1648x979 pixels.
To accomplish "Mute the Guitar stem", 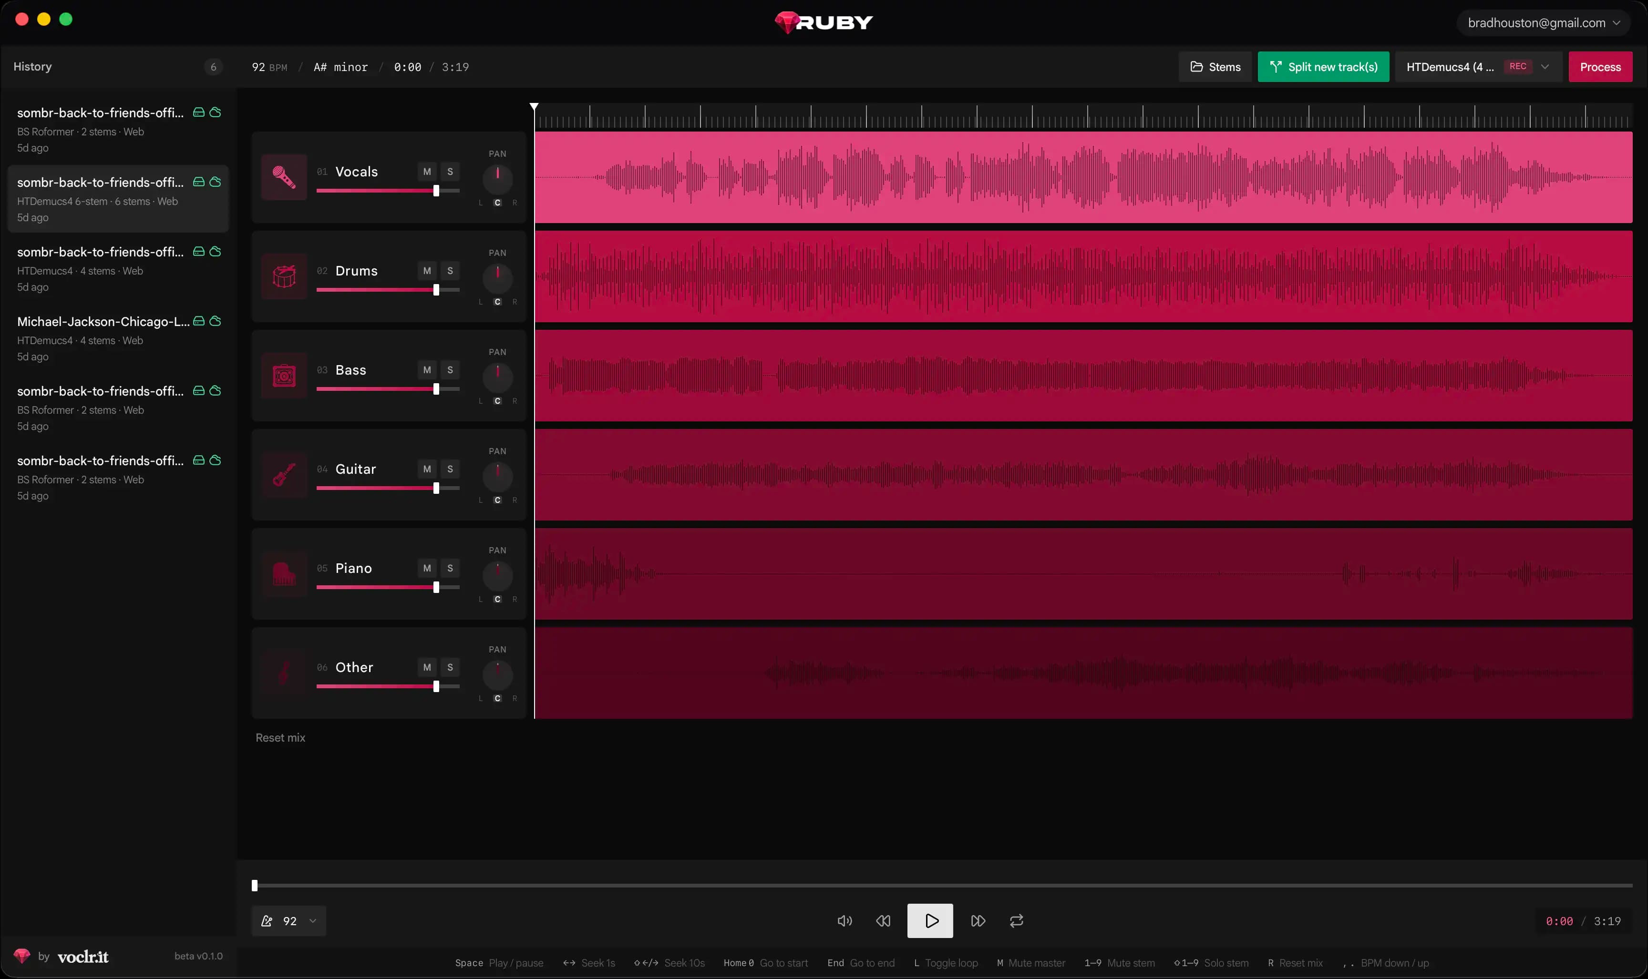I will (427, 469).
